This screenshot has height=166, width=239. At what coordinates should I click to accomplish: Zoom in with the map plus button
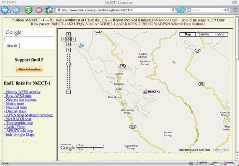click(68, 50)
